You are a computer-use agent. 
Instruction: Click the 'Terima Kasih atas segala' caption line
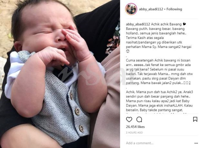(x=145, y=38)
